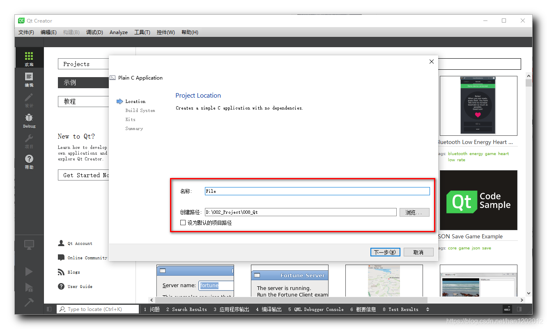Open the 工具(T) menu

click(142, 32)
